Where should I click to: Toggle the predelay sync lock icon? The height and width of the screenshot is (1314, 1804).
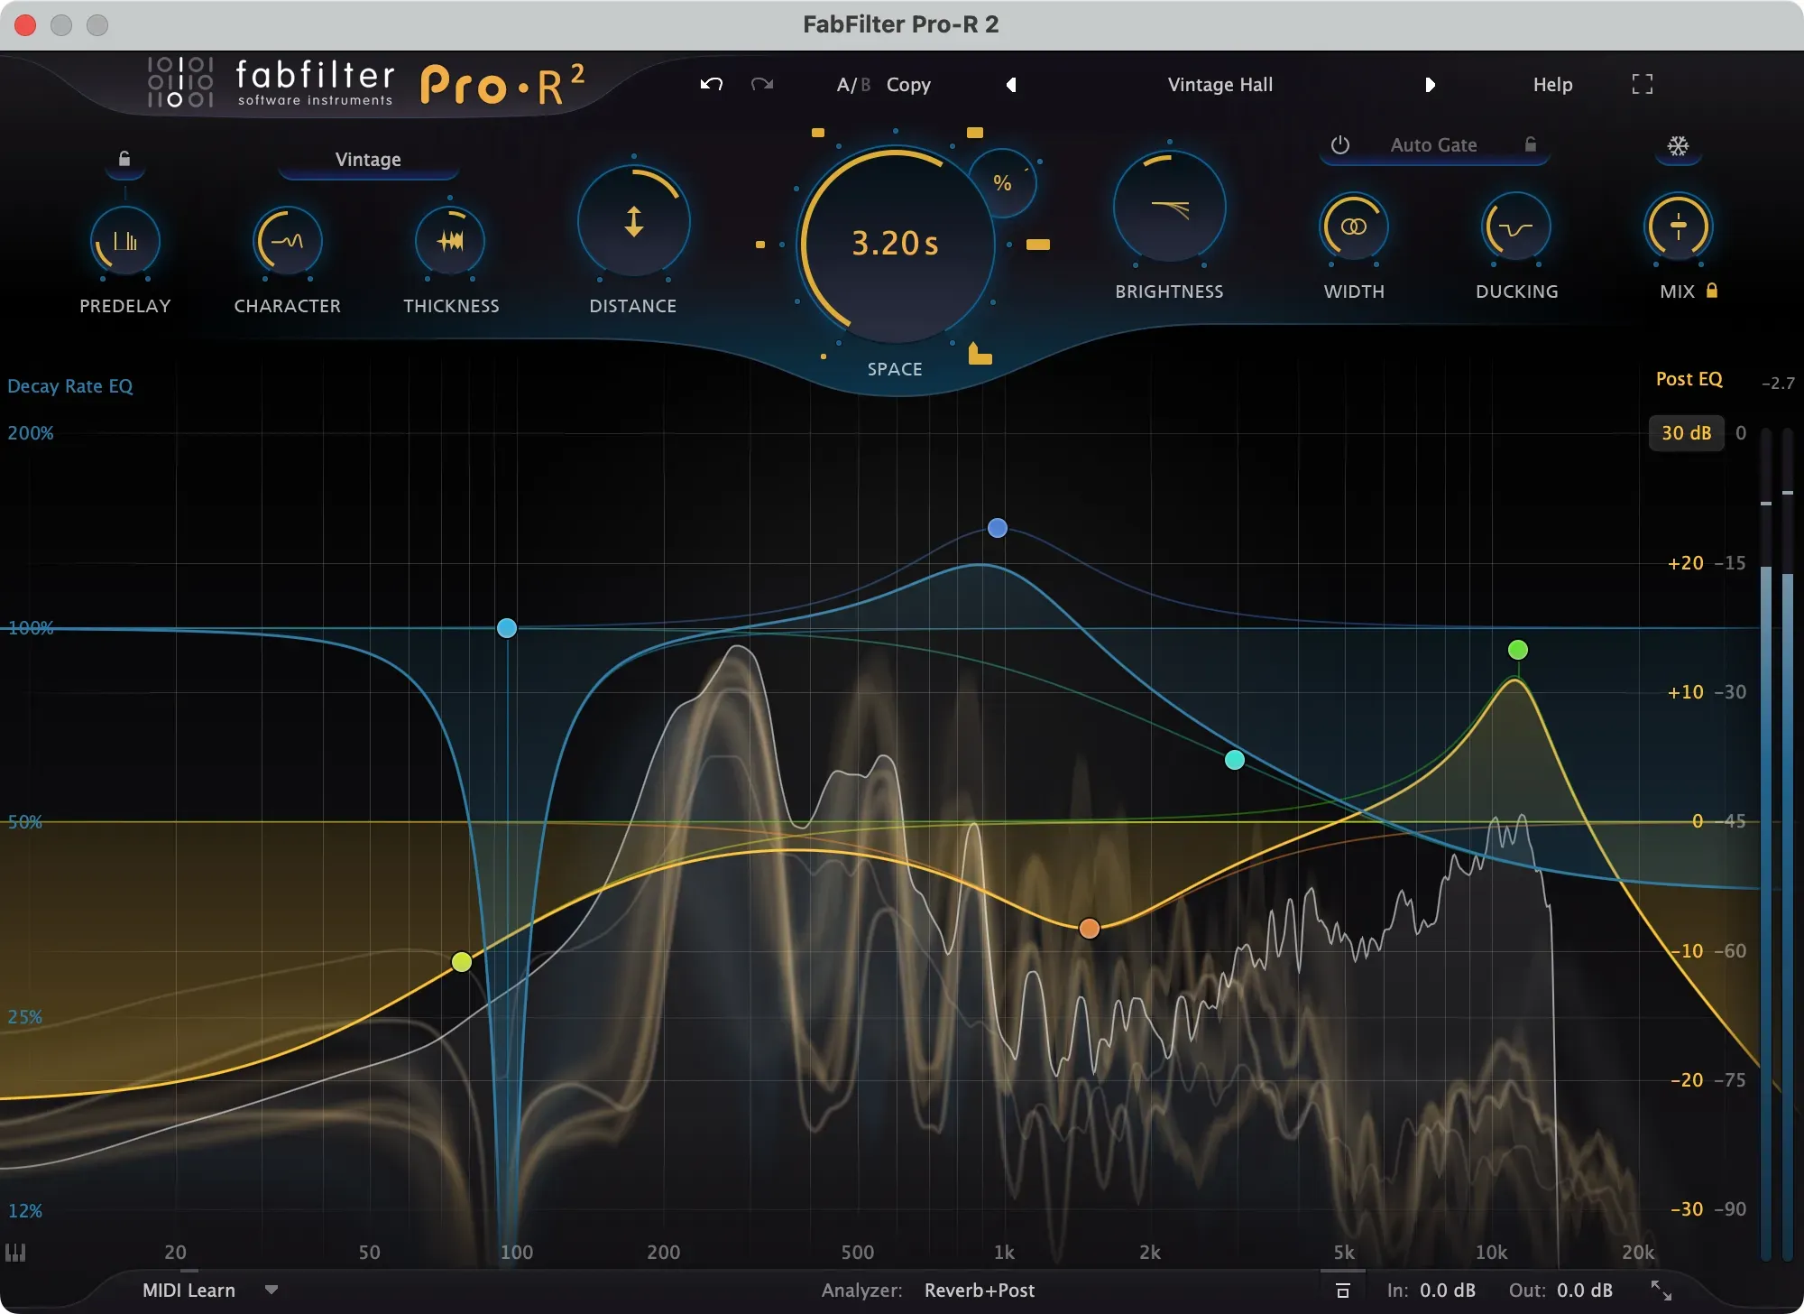coord(124,159)
